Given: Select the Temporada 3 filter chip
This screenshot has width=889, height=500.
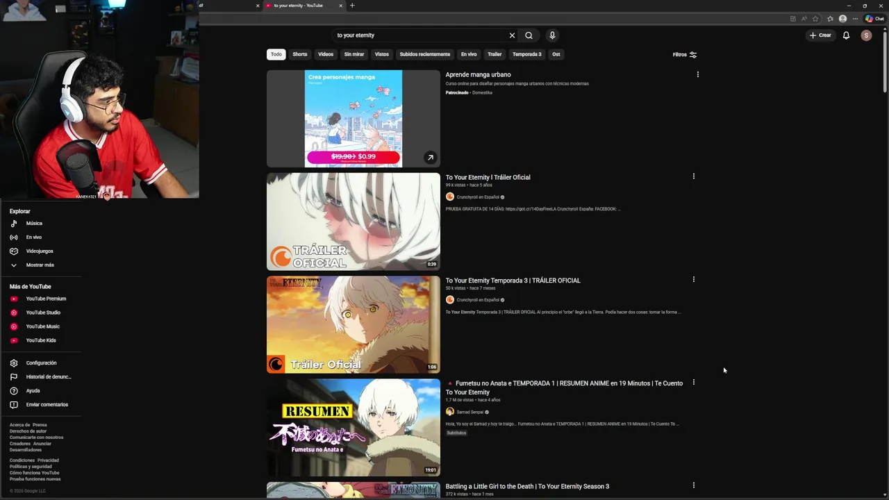Looking at the screenshot, I should (x=527, y=54).
